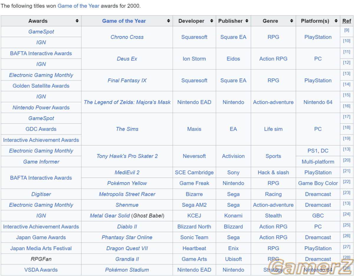Sort by Publisher column arrows
Screen dimensions: 354x277
247,21
